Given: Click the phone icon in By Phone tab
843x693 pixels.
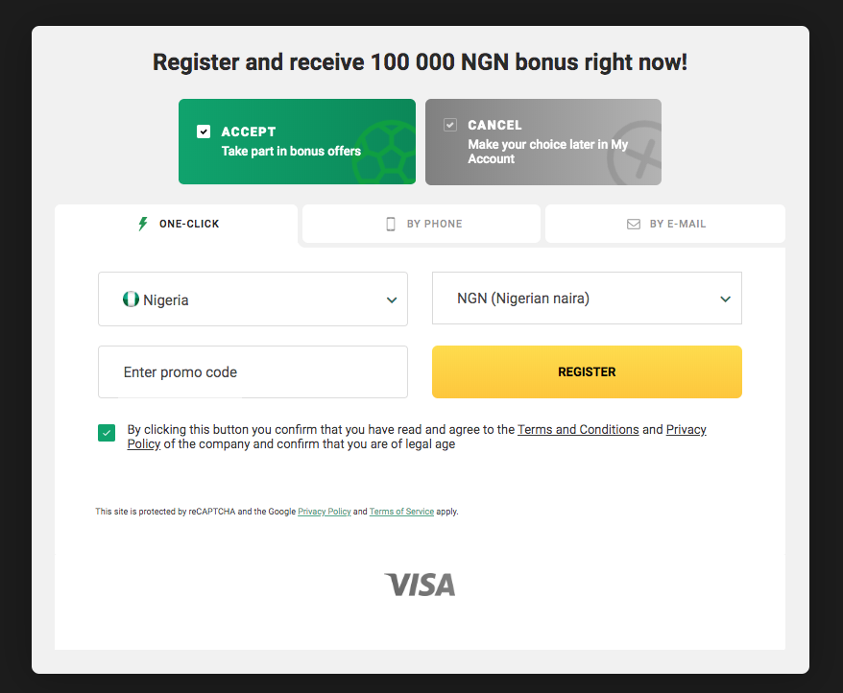Looking at the screenshot, I should point(390,224).
